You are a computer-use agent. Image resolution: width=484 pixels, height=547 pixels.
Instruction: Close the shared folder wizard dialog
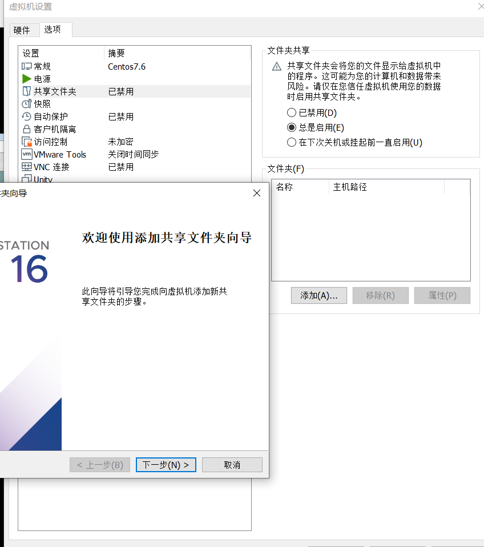257,193
